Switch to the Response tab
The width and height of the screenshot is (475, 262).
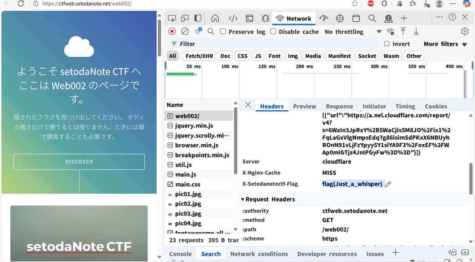(x=339, y=106)
